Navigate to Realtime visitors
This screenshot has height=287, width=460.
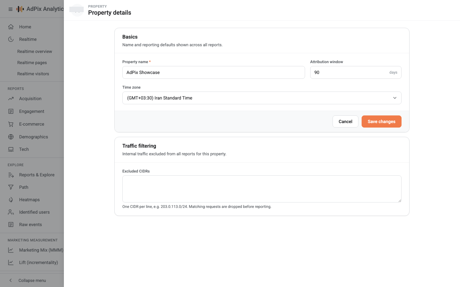33,74
